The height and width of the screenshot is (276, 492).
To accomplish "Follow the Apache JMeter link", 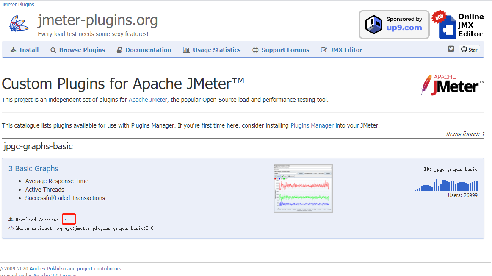I will click(x=148, y=100).
